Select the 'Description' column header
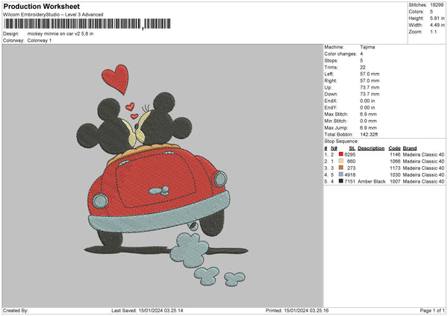 pos(371,148)
